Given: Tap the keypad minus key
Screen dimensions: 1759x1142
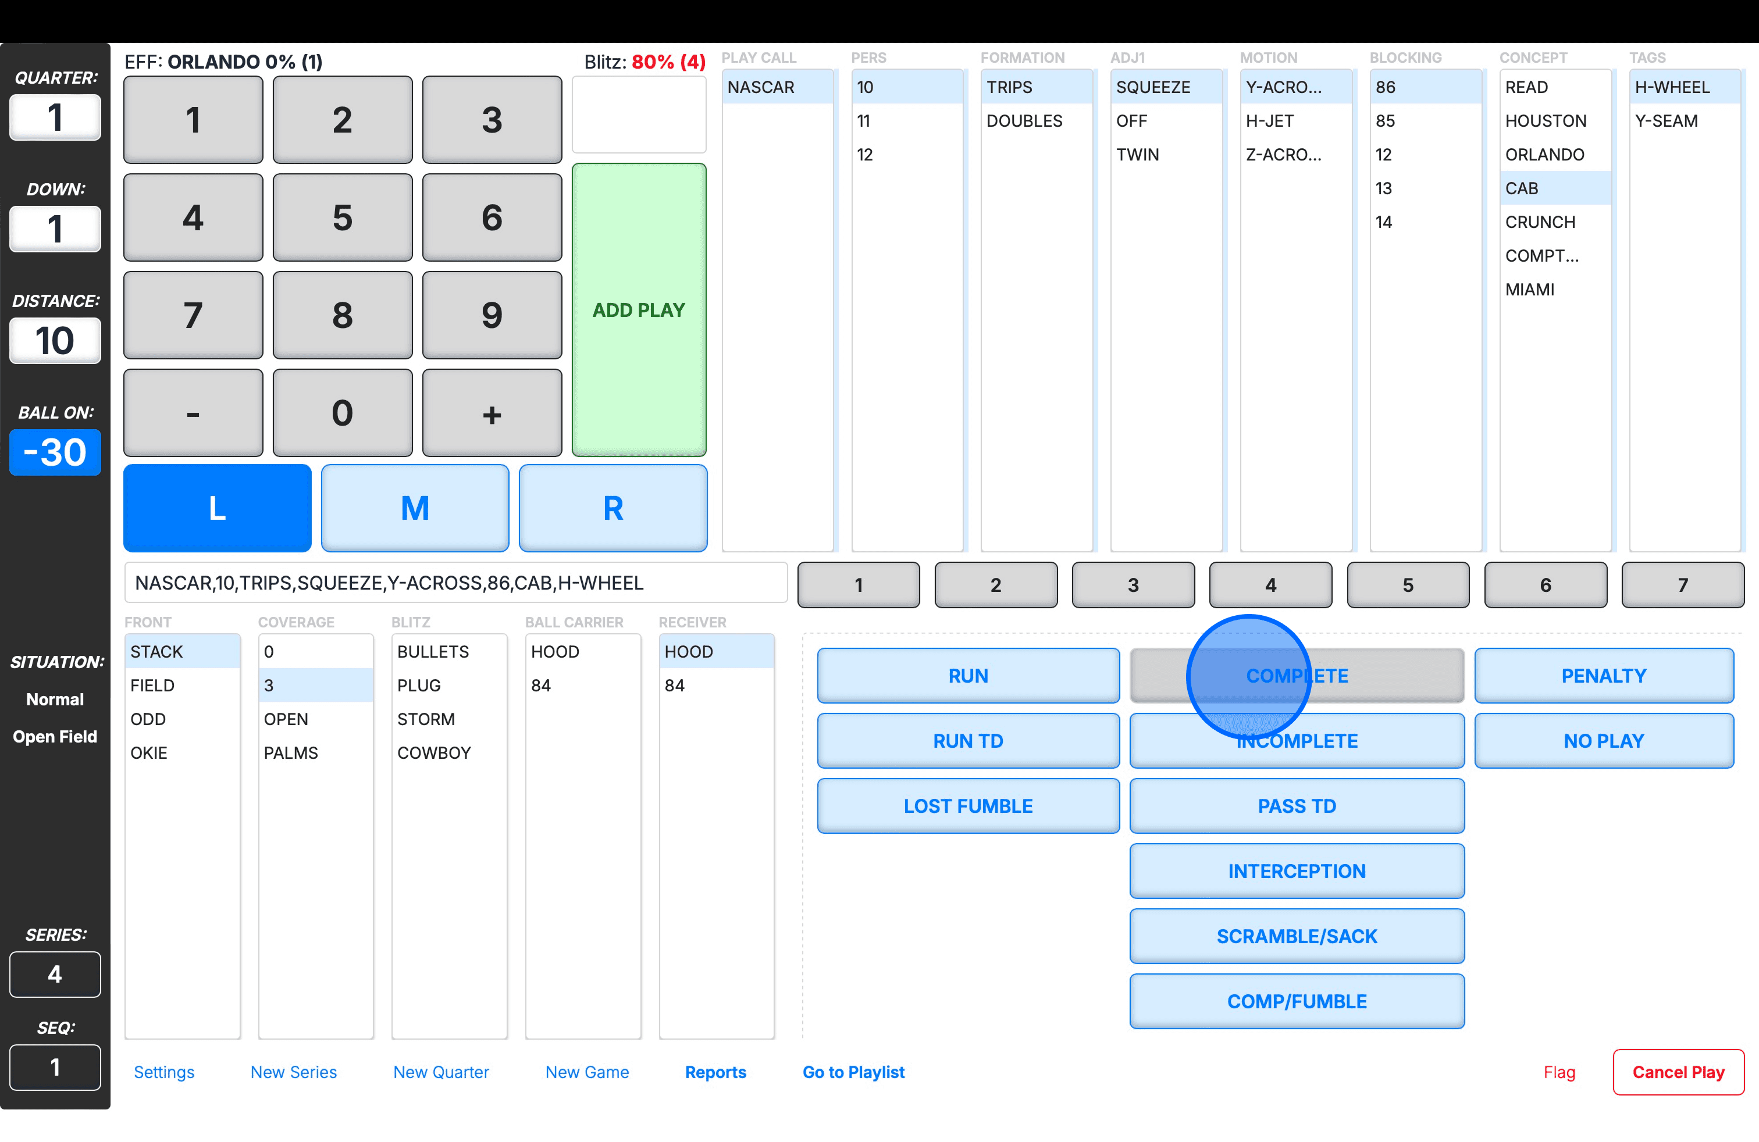Looking at the screenshot, I should pyautogui.click(x=194, y=413).
